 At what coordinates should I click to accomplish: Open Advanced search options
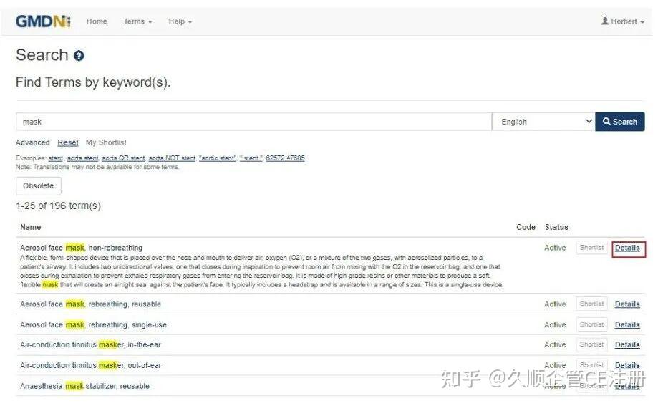point(32,142)
